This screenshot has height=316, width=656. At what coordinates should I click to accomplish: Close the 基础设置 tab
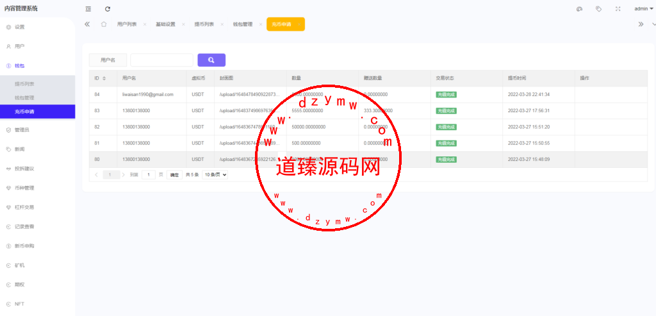point(183,24)
